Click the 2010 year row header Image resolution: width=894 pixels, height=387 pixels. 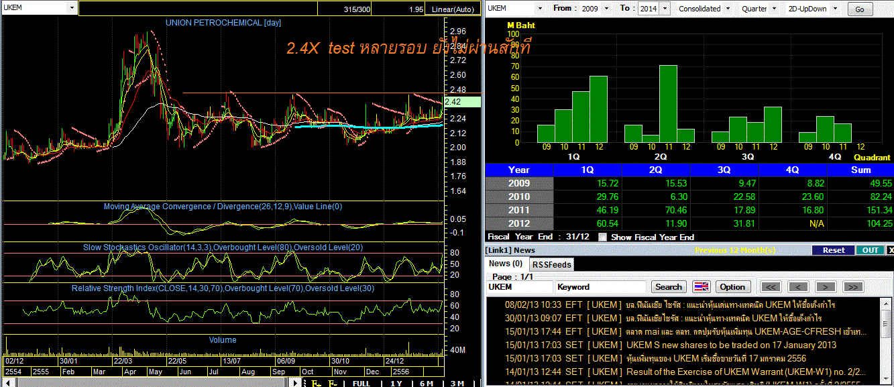[519, 197]
